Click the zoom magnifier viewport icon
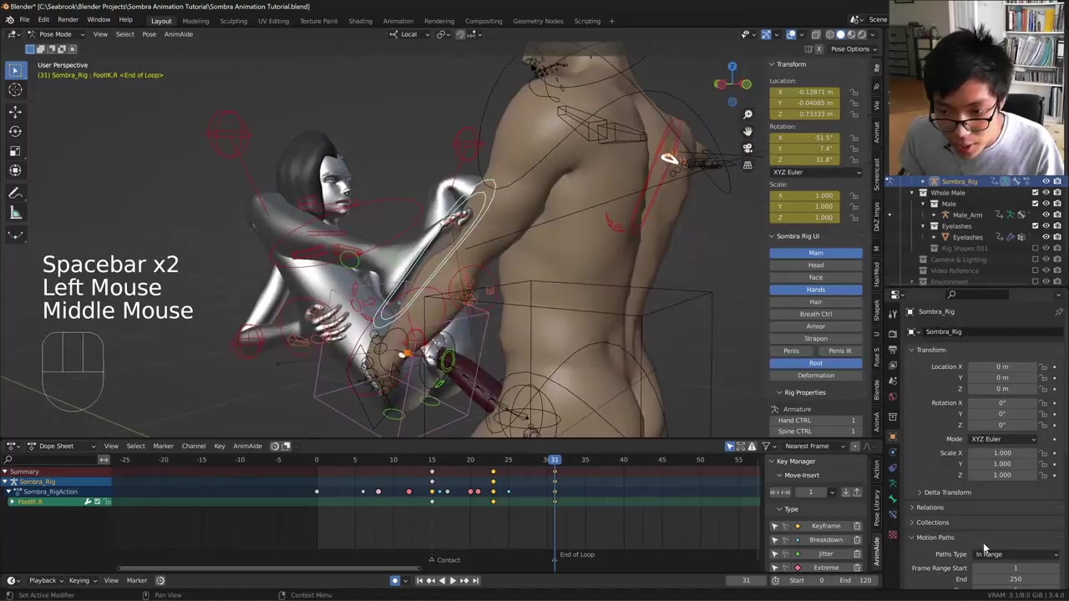1069x601 pixels. click(x=747, y=114)
